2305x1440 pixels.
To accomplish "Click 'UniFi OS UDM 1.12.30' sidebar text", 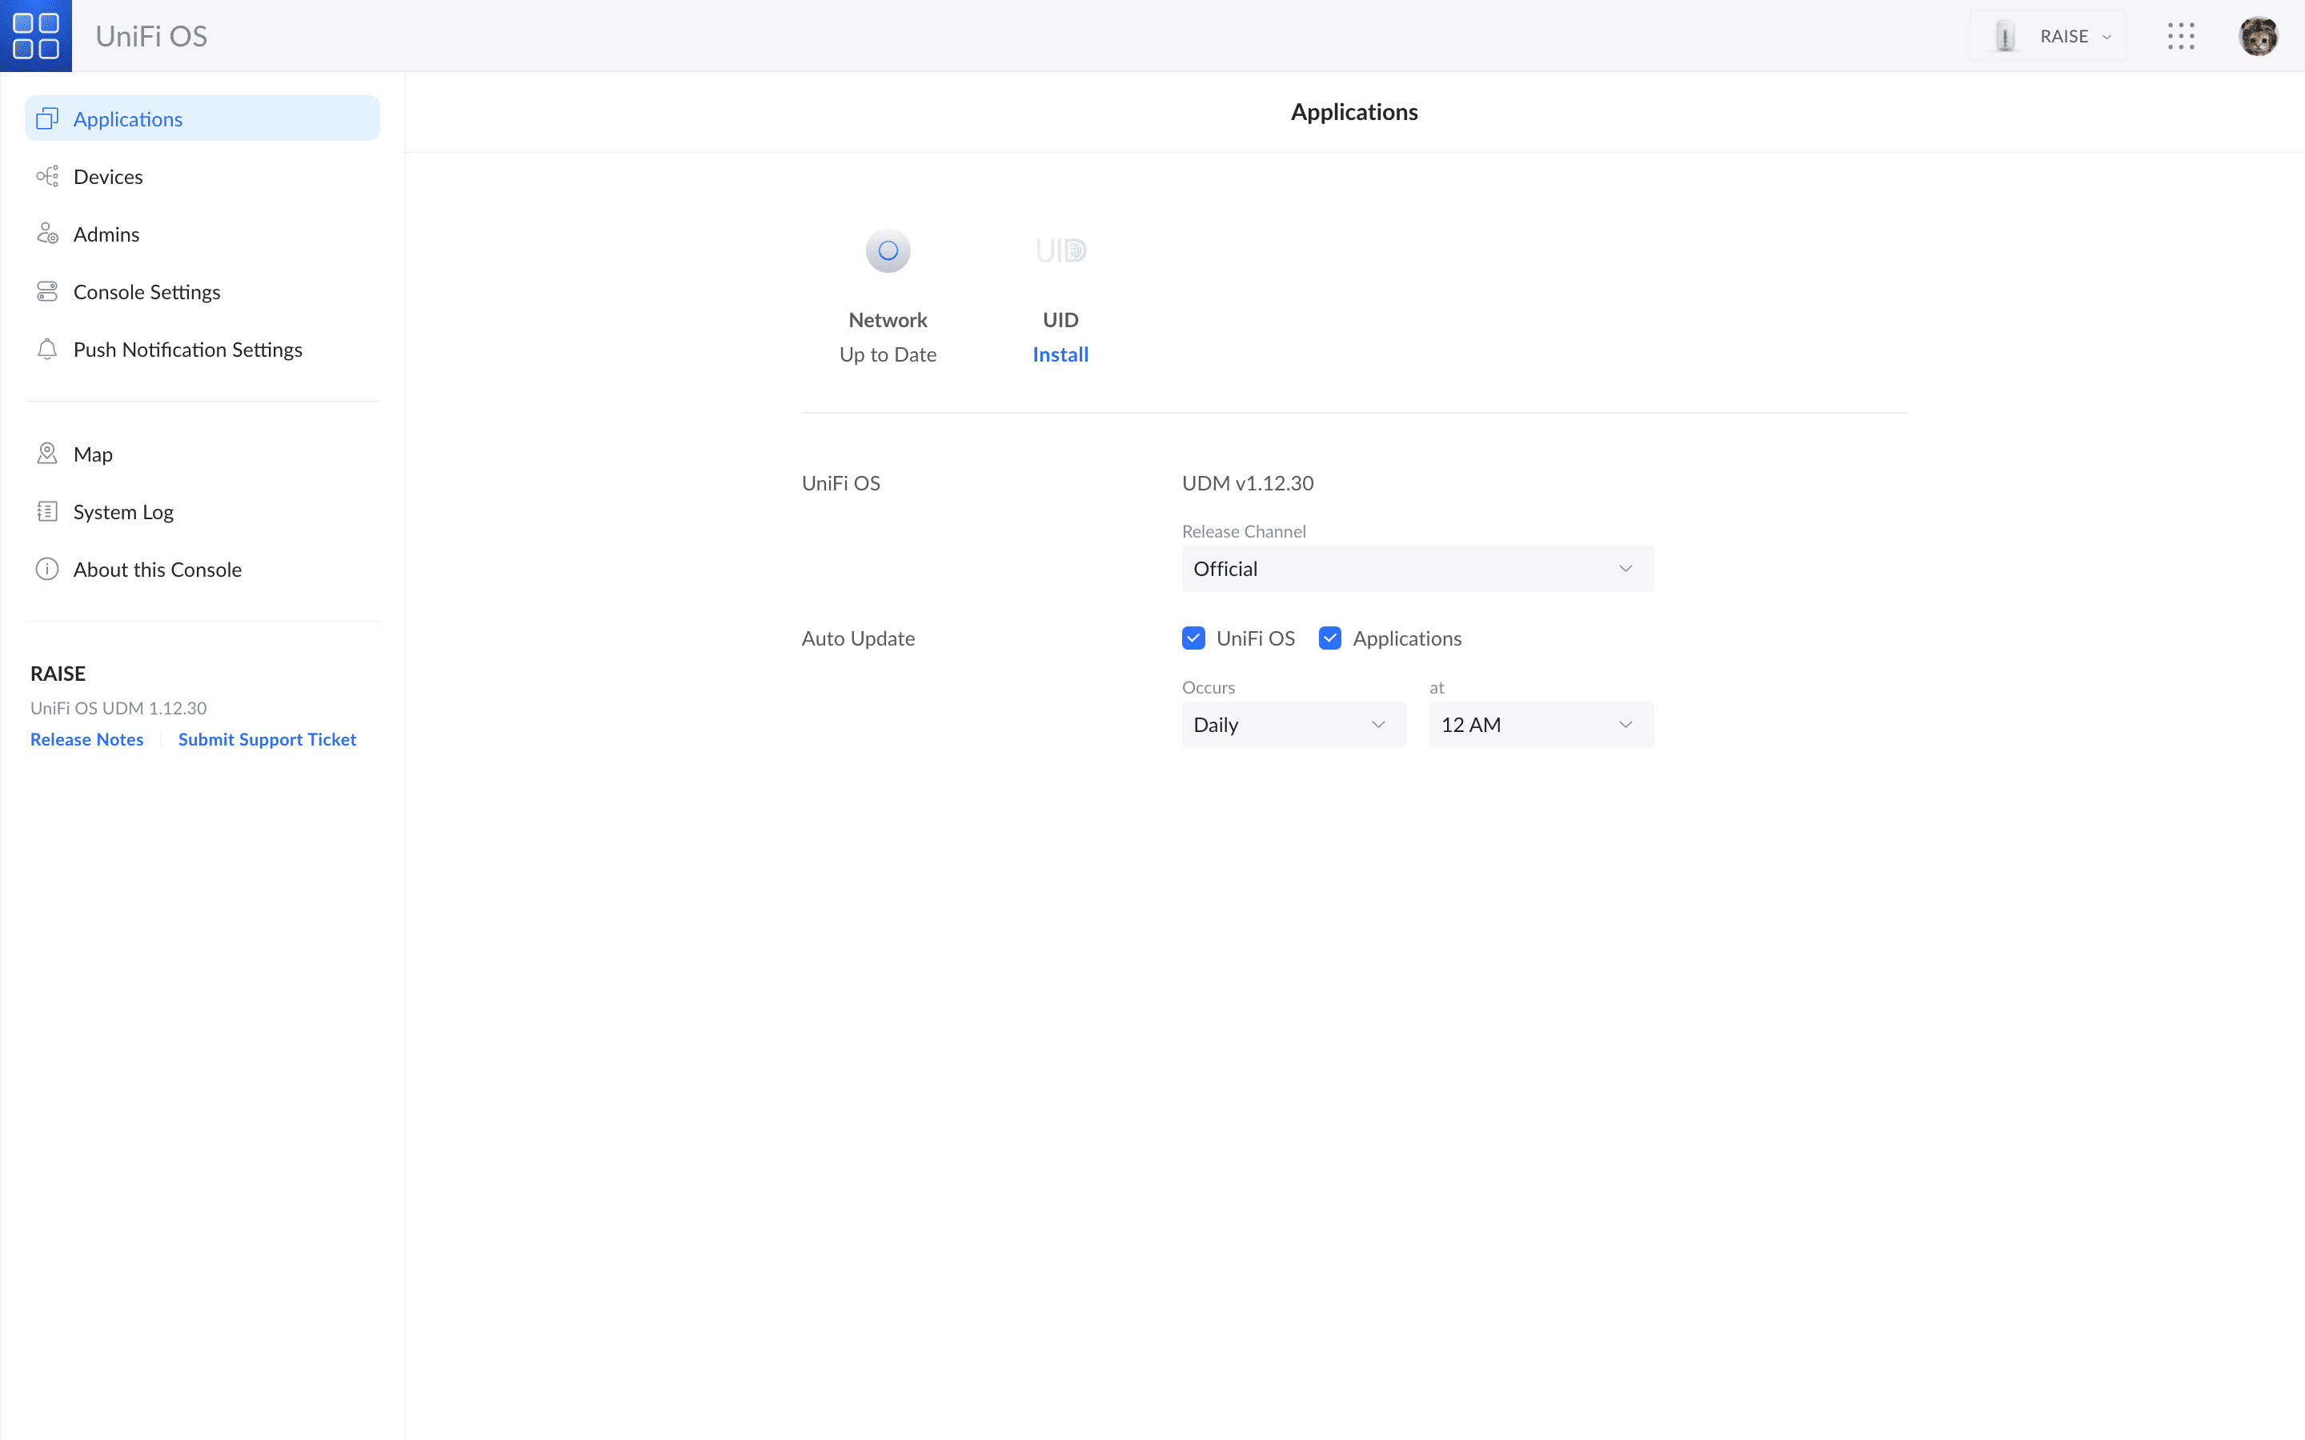I will click(x=118, y=708).
